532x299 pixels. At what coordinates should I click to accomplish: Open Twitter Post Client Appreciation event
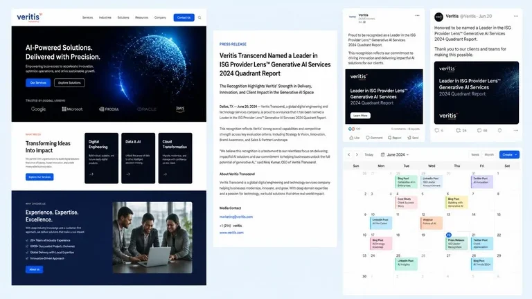pos(482,244)
